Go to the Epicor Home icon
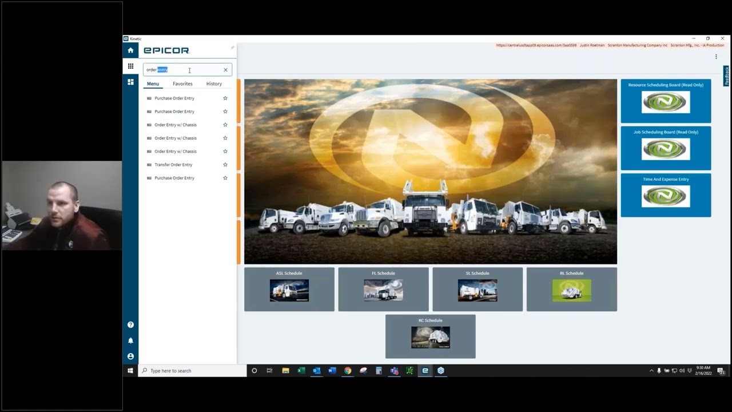Screen dimensions: 732x412 [130, 50]
